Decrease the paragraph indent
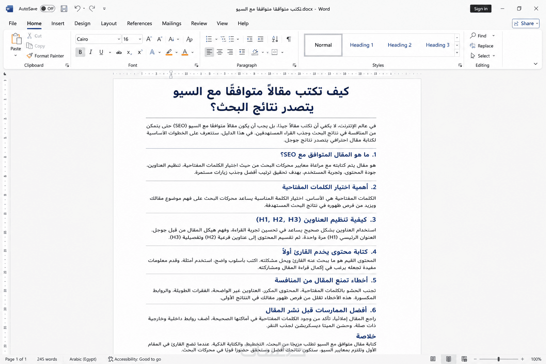This screenshot has height=364, width=546. click(250, 39)
